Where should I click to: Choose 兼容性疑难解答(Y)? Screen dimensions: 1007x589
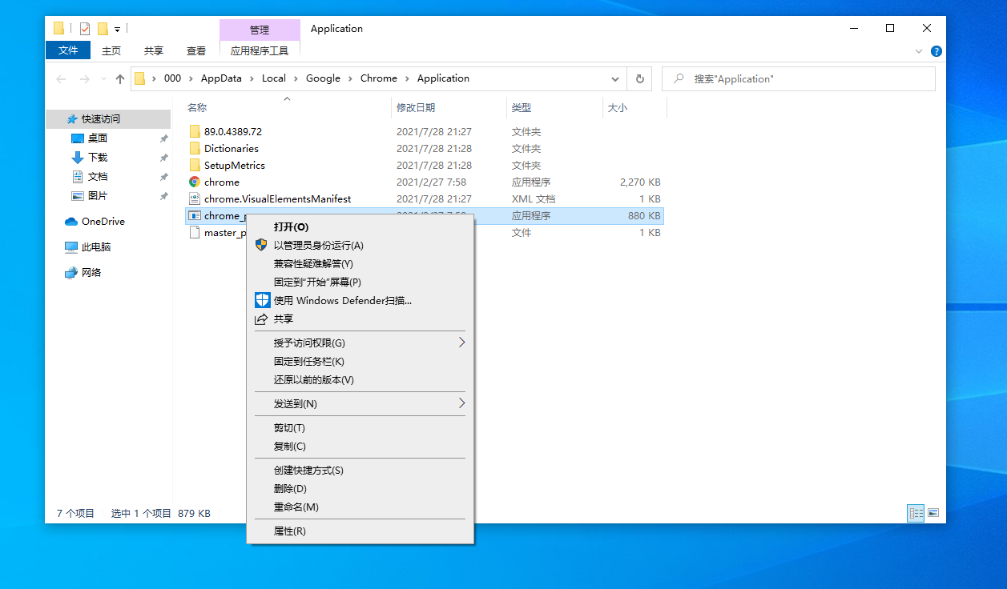tap(360, 263)
